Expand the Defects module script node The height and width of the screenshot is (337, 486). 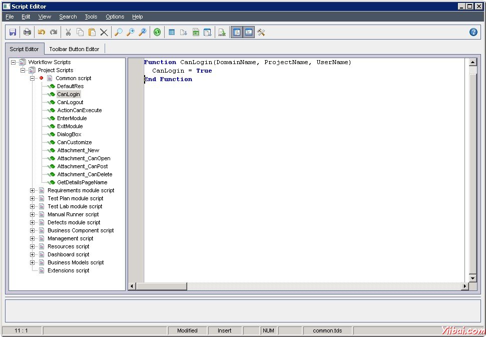33,222
